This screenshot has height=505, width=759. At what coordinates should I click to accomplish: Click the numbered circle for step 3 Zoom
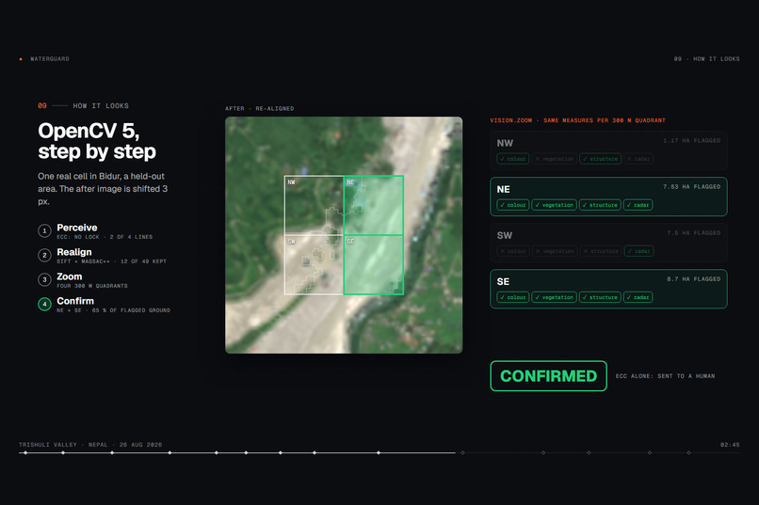tap(44, 280)
